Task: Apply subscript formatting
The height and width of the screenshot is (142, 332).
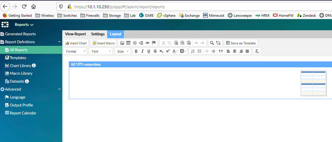Action: (161, 51)
